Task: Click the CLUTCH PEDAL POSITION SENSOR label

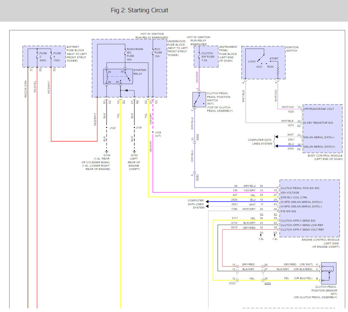Action: pyautogui.click(x=324, y=288)
